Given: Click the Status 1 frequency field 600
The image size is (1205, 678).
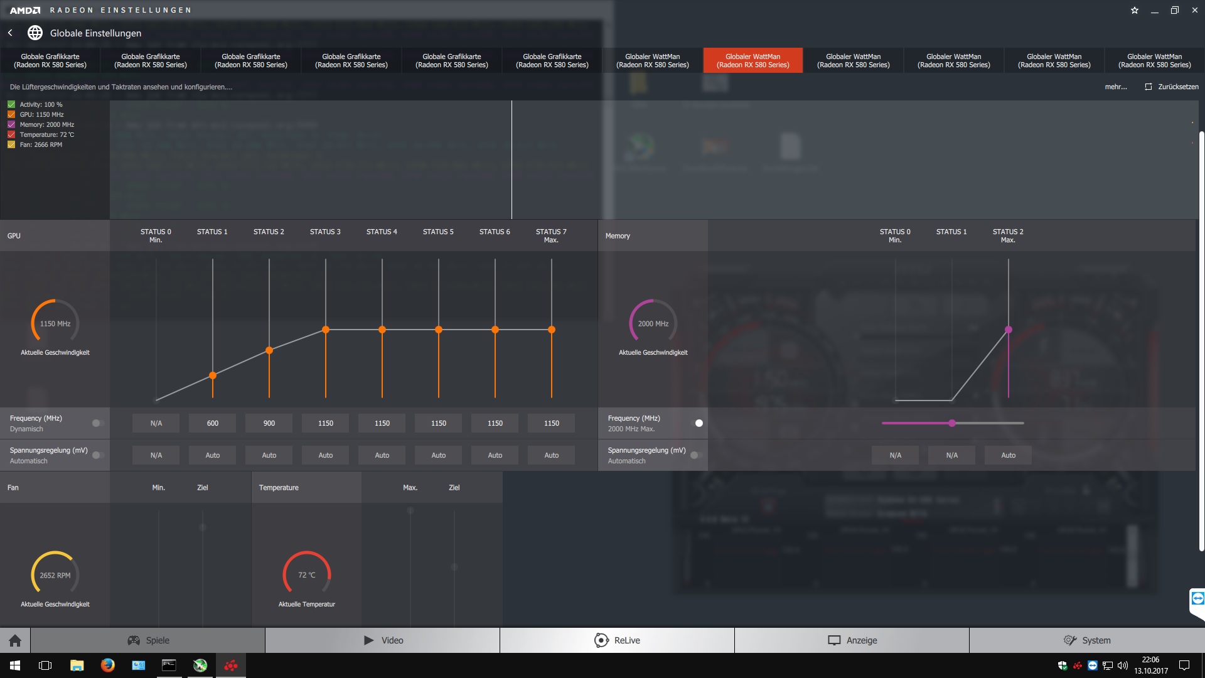Looking at the screenshot, I should tap(213, 423).
